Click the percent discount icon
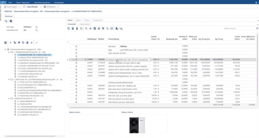This screenshot has height=138, width=259. click(107, 29)
